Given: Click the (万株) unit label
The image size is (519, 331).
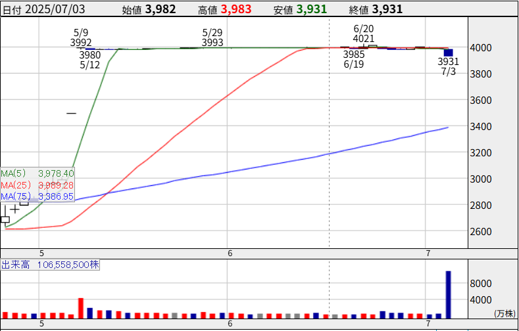Looking at the screenshot, I should pos(505,313).
